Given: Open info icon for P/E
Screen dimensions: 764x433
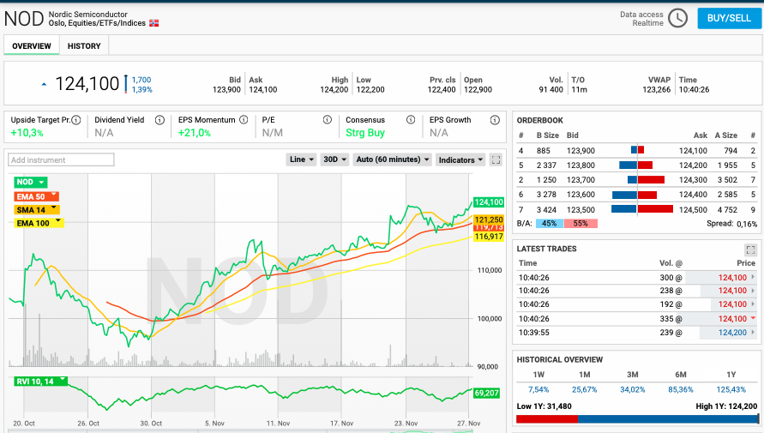Looking at the screenshot, I should (x=327, y=120).
